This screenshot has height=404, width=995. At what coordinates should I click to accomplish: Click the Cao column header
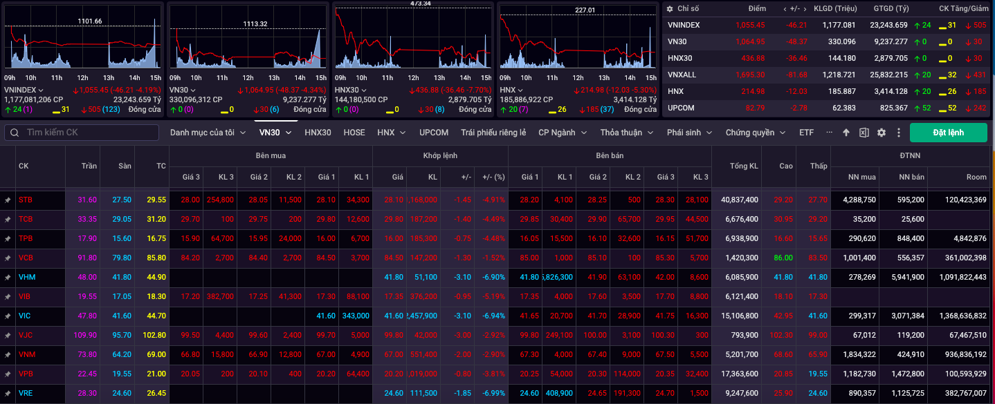(786, 166)
